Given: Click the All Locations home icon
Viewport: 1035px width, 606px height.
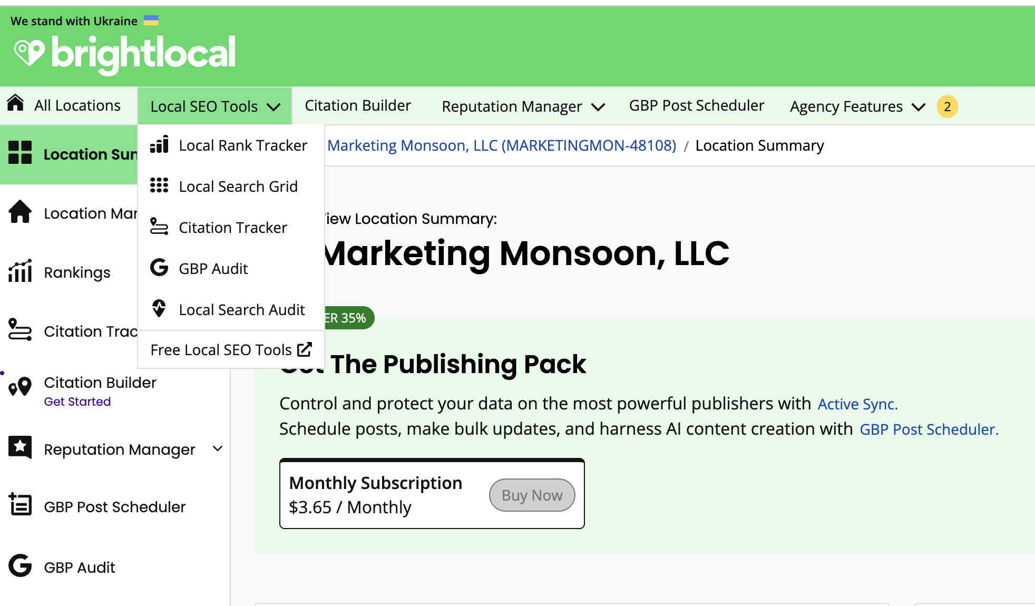Looking at the screenshot, I should click(x=16, y=103).
